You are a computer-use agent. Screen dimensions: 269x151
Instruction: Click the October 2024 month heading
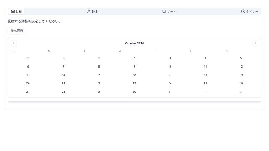(134, 44)
